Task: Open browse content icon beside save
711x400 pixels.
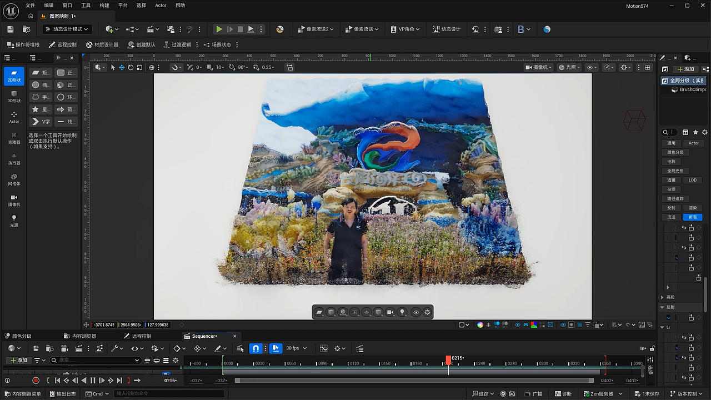Action: coord(27,29)
